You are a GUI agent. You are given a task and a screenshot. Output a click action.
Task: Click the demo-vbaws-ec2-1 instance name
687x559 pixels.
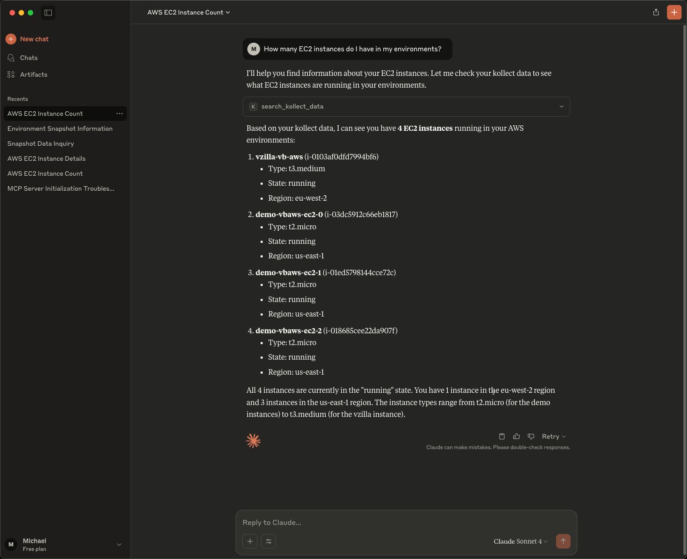[288, 272]
